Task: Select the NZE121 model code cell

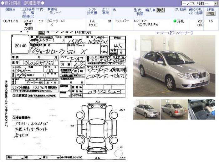Action: click(141, 21)
